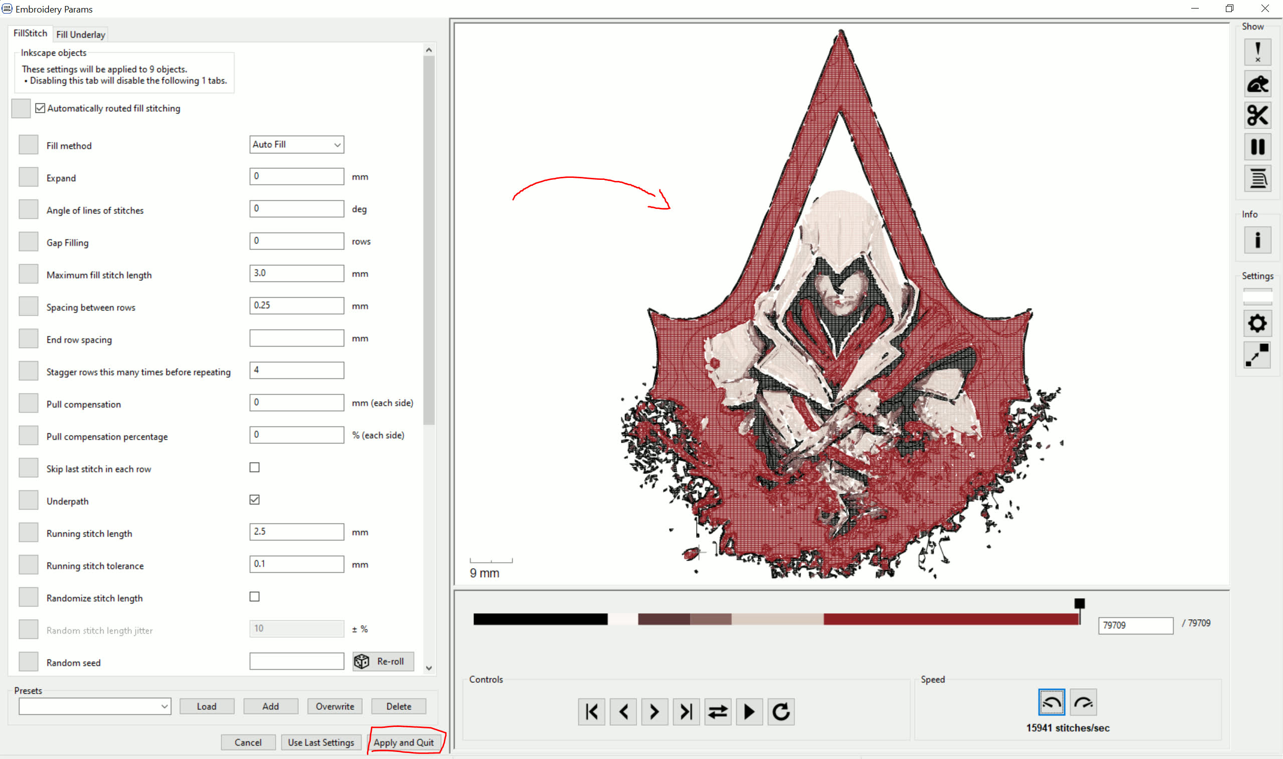Enable Randomize stitch length checkbox

[x=254, y=597]
